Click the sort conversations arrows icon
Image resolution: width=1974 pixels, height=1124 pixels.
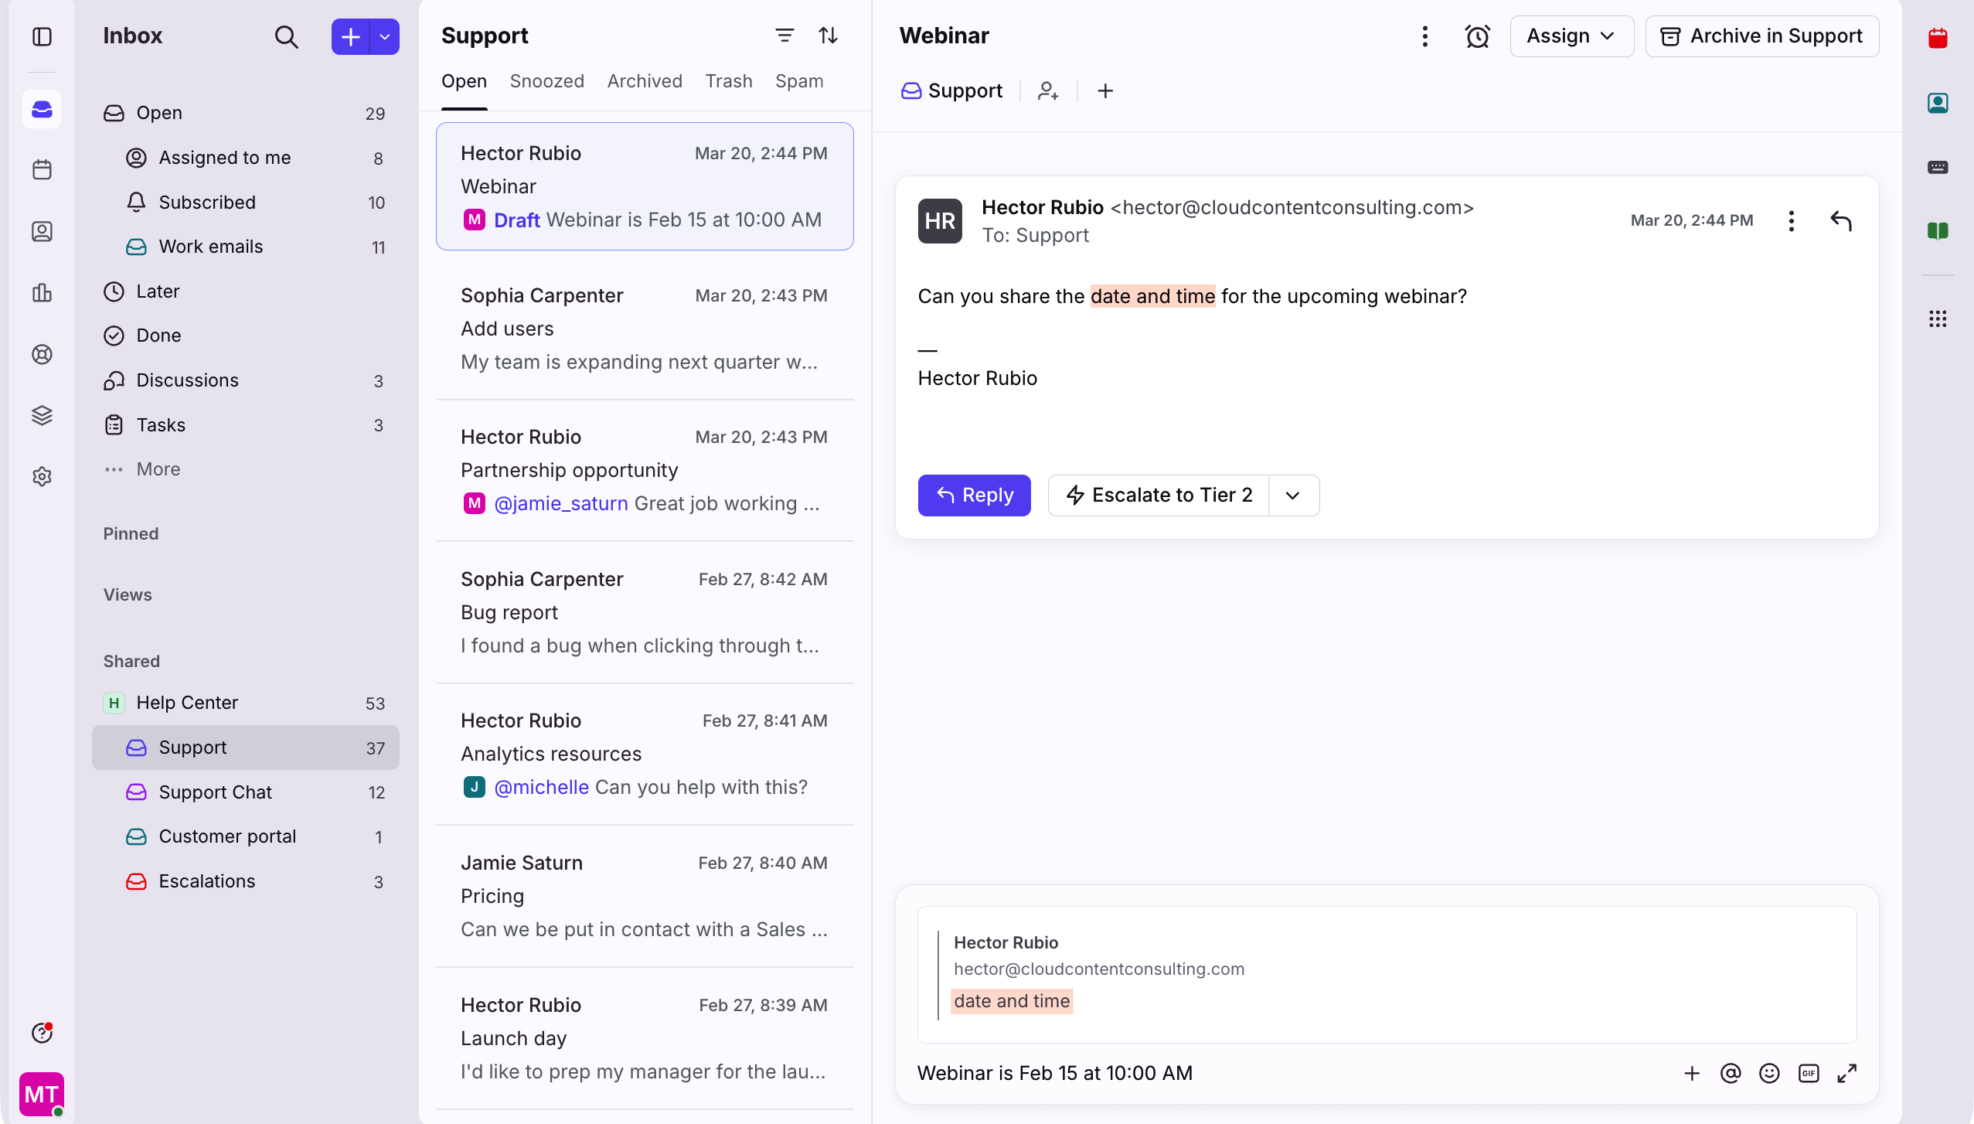(828, 36)
